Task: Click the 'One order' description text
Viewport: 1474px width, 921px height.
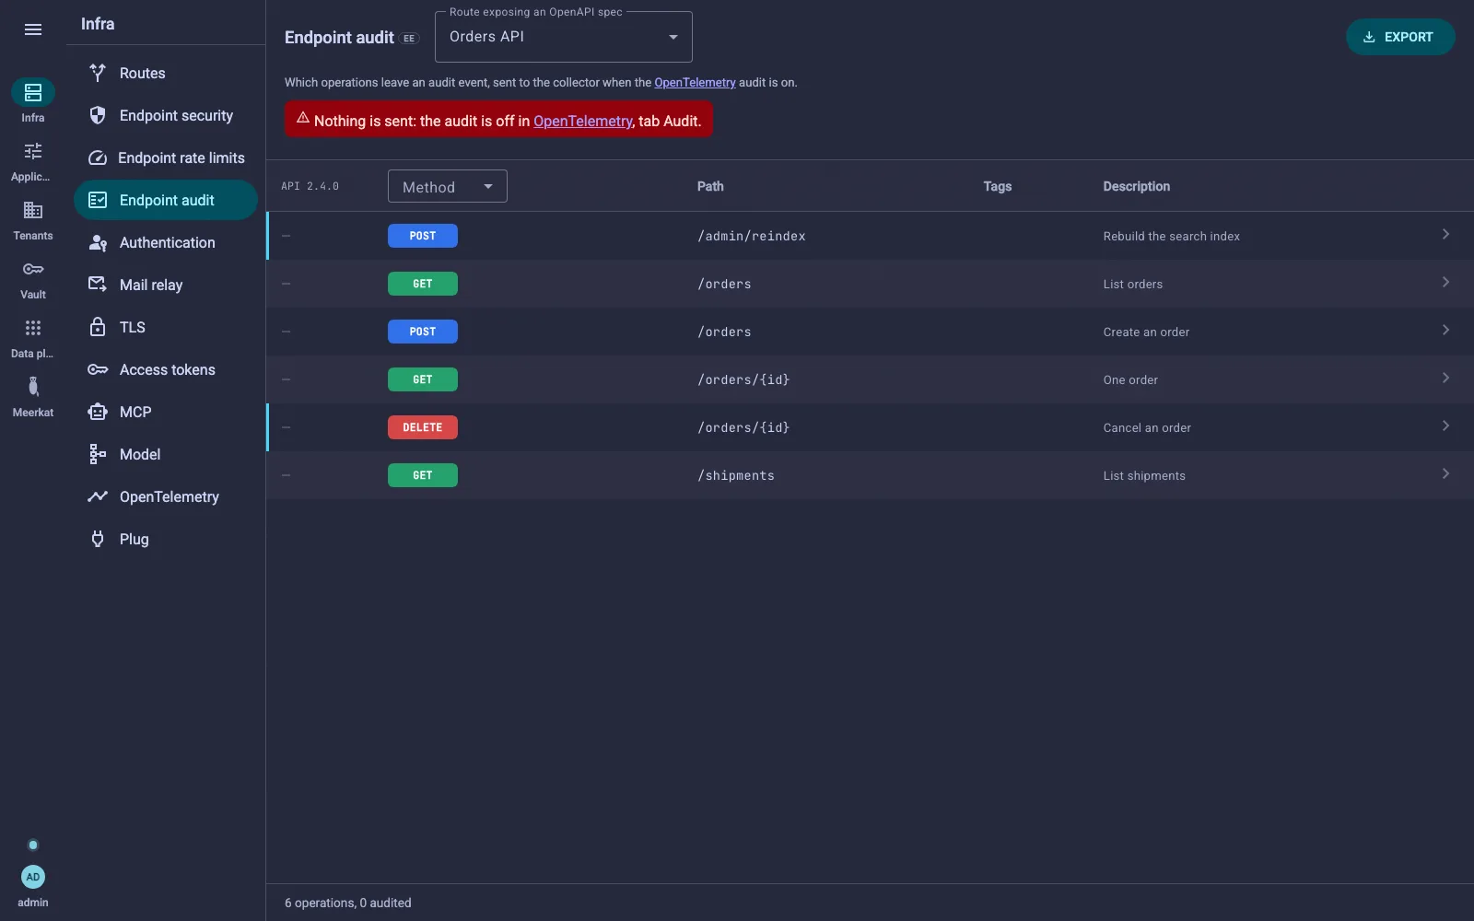Action: click(1130, 379)
